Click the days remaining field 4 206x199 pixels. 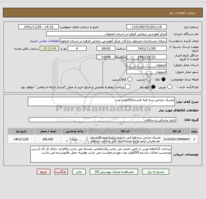[77, 49]
